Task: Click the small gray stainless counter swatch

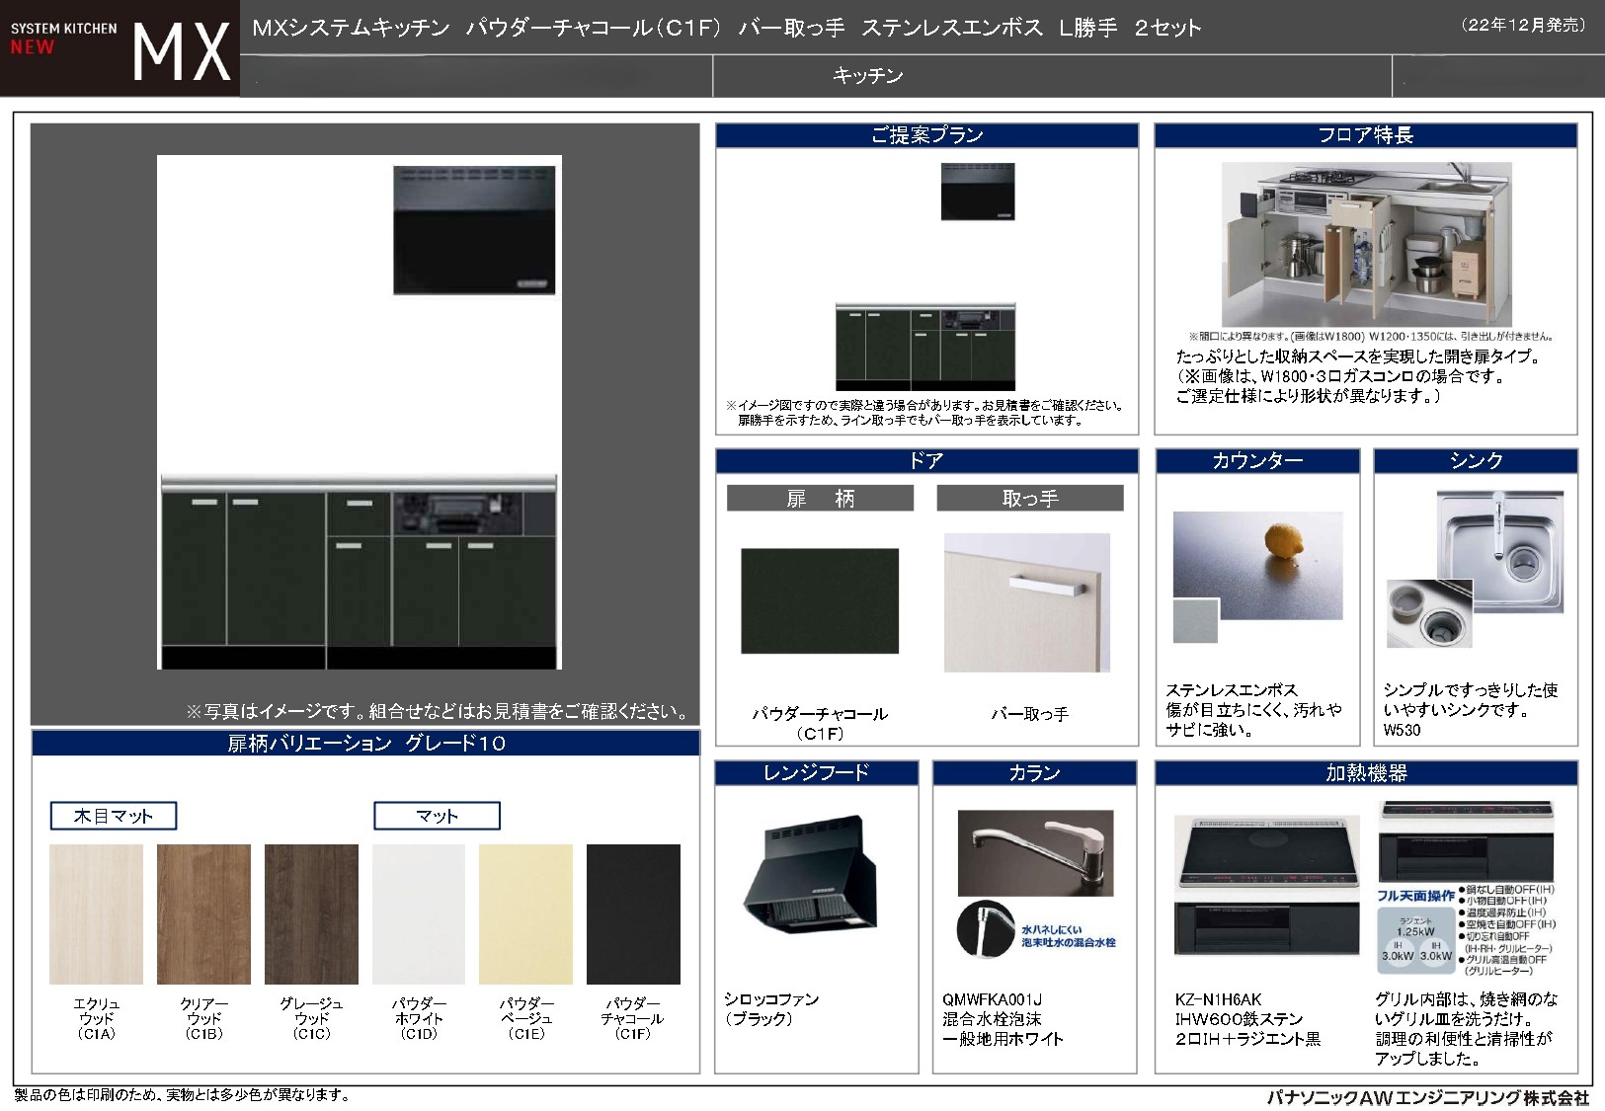Action: coord(1196,621)
